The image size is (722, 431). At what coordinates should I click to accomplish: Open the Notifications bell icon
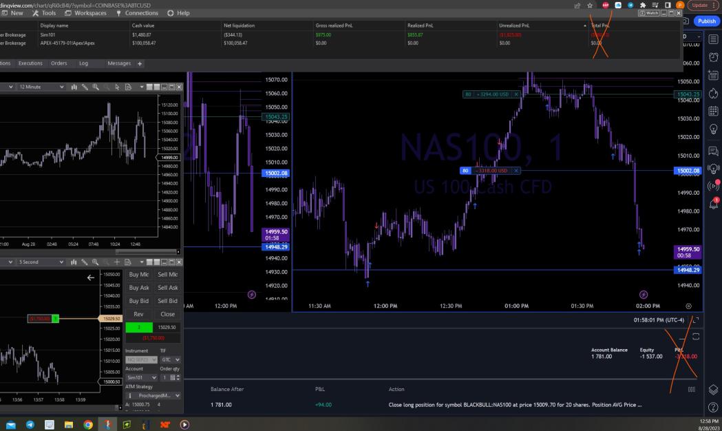712,204
